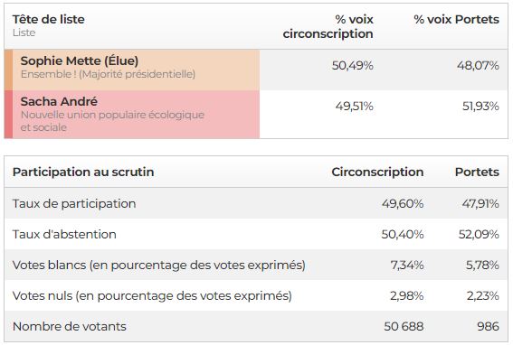
Task: Click the 50 688 voters count value
Action: click(x=404, y=326)
